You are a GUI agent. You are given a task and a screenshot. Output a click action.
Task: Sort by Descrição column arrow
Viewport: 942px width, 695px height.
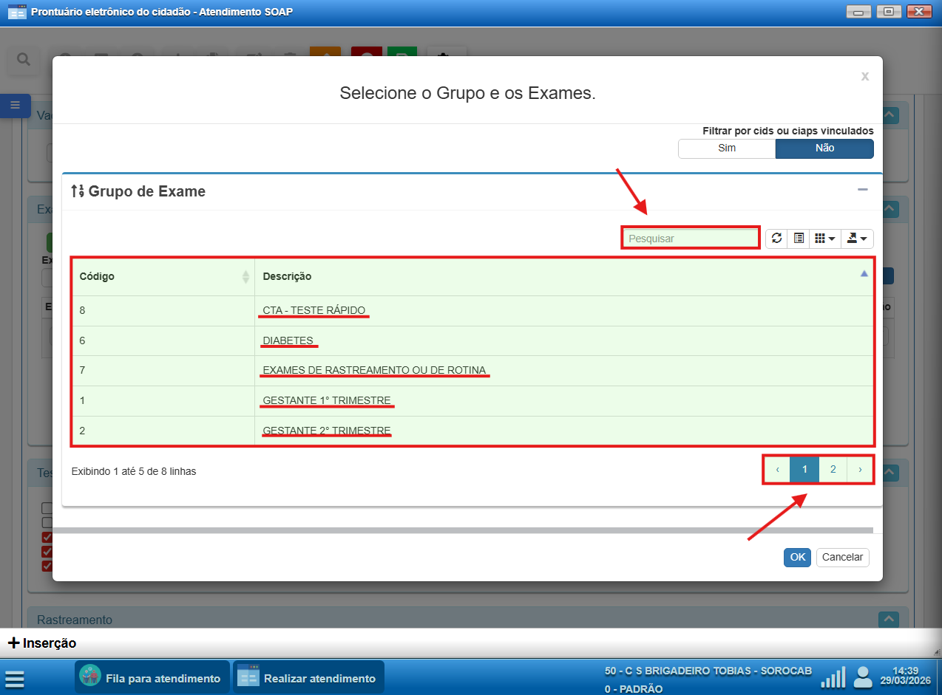coord(864,274)
